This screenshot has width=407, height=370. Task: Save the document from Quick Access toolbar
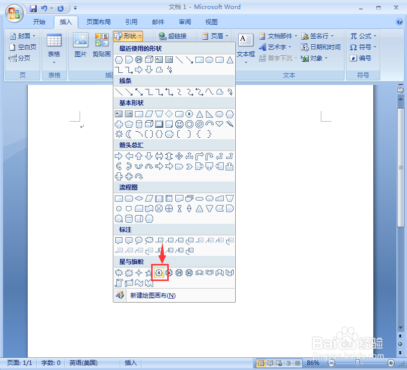[x=33, y=9]
